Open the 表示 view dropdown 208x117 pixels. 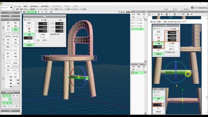coord(46,12)
